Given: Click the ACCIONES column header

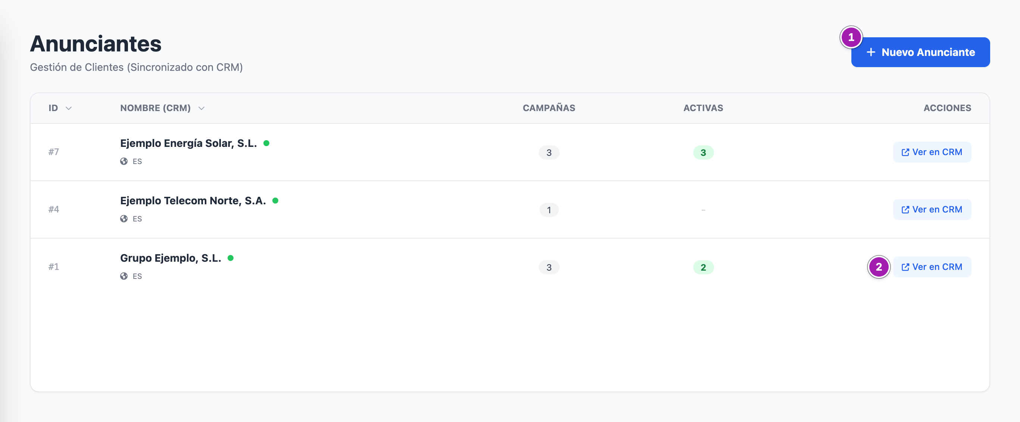Looking at the screenshot, I should tap(947, 108).
